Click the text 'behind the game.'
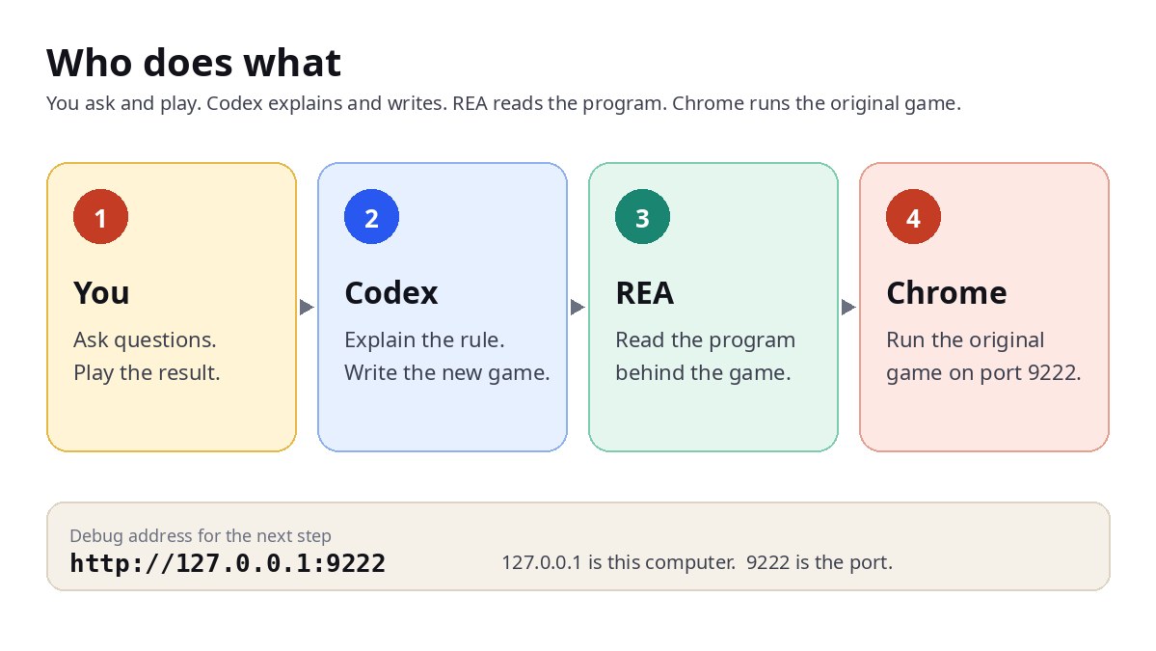The height and width of the screenshot is (651, 1156). [x=703, y=372]
